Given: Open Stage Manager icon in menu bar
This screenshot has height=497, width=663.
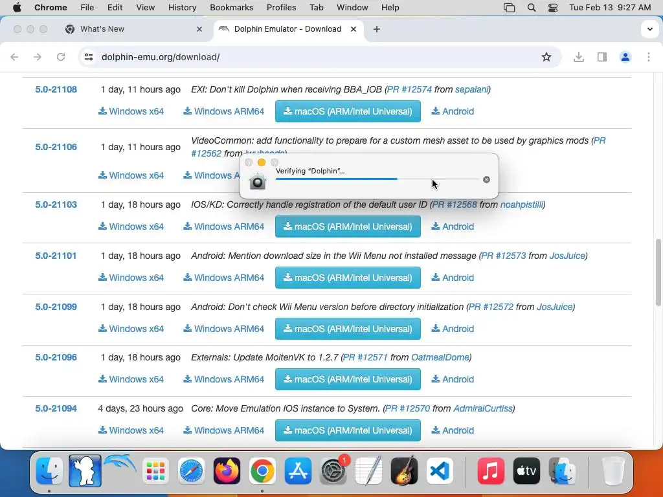Looking at the screenshot, I should 509,8.
